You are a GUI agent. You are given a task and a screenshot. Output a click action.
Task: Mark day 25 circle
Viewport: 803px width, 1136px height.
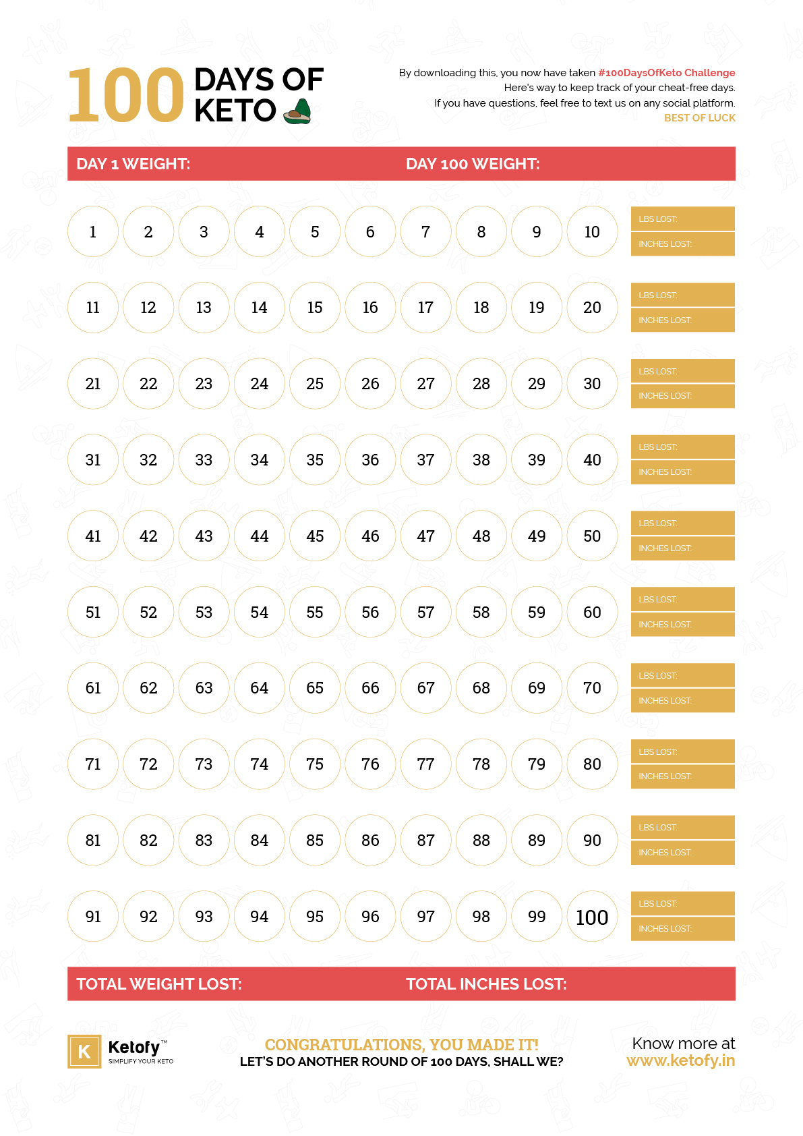(x=315, y=384)
